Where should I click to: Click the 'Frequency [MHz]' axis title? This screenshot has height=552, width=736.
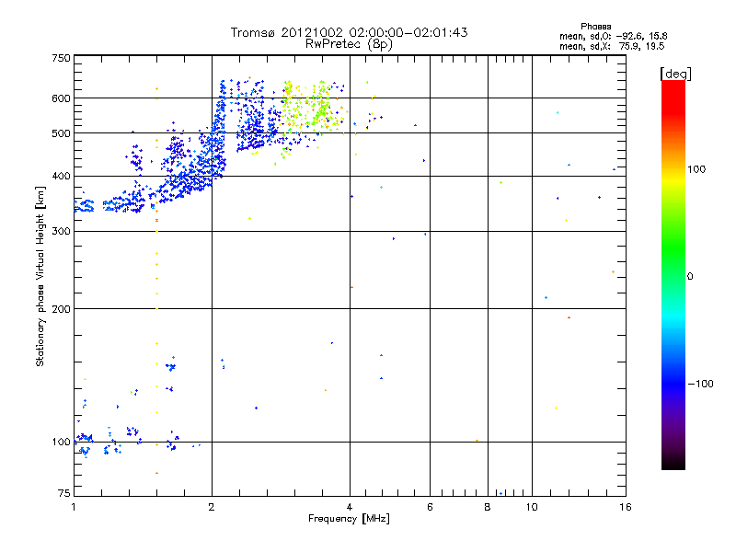349,519
